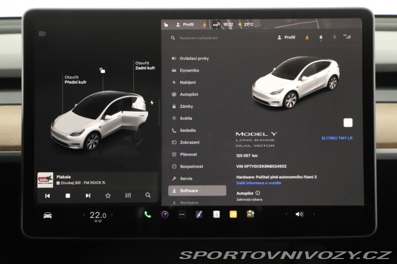Image resolution: width=397 pixels, height=264 pixels.
Task: Tap the speaker volume icon
Action: (299, 215)
